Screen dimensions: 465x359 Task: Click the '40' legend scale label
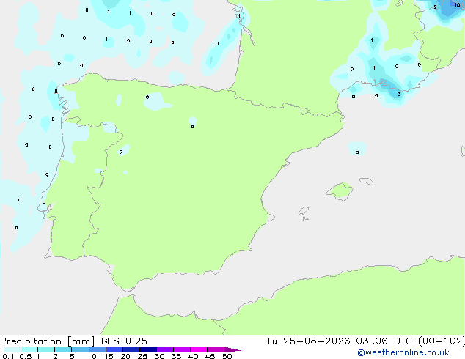point(193,356)
